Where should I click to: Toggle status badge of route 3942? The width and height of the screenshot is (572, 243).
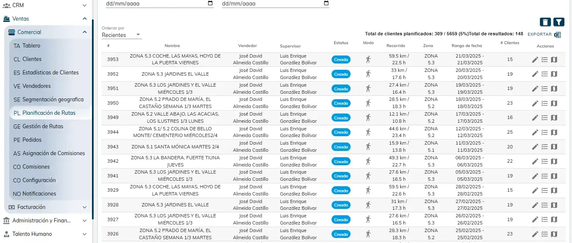coord(341,161)
